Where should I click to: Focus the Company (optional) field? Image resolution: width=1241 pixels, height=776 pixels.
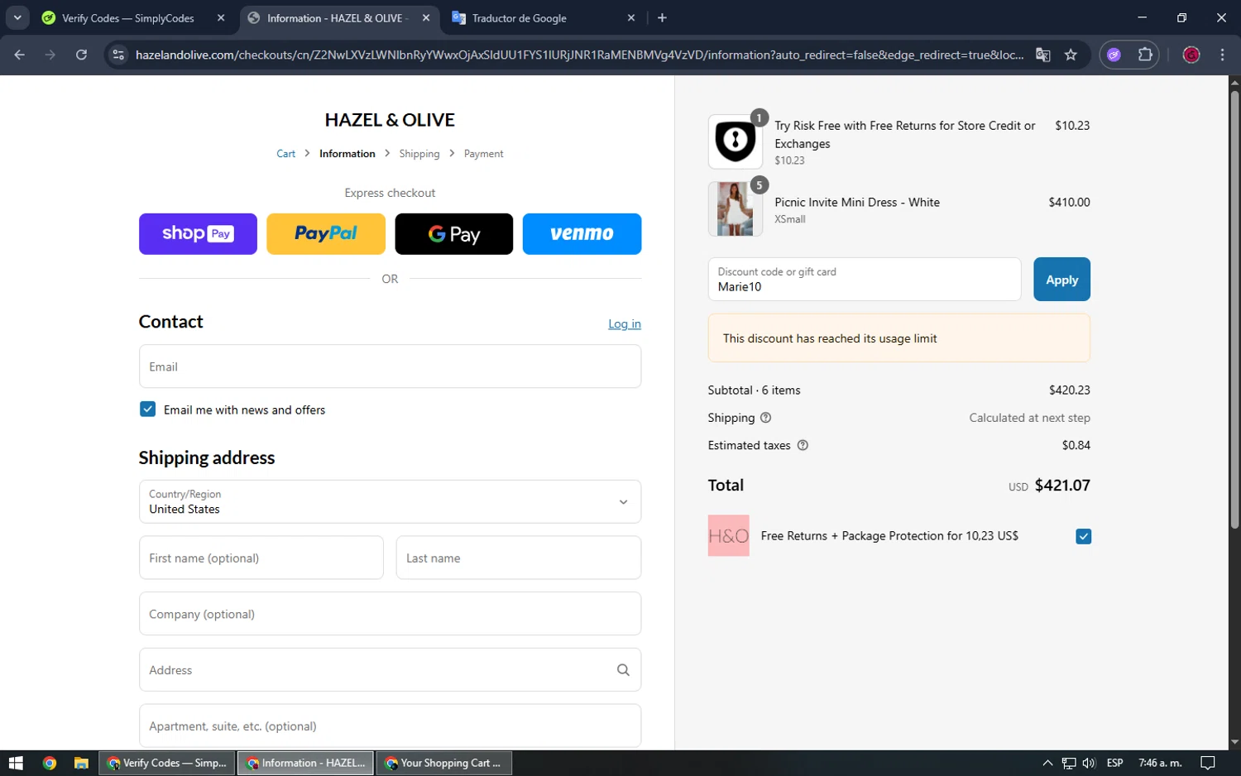pyautogui.click(x=390, y=614)
